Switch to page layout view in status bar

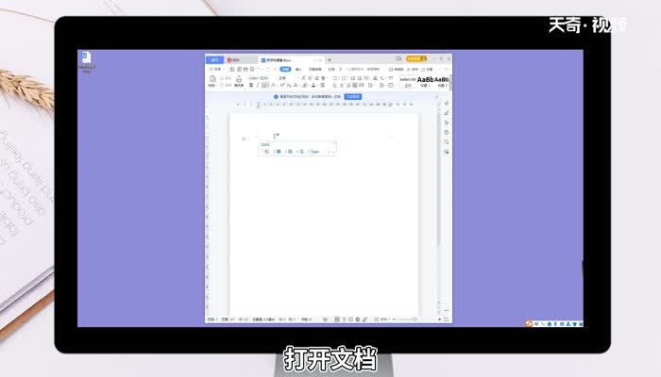point(337,320)
